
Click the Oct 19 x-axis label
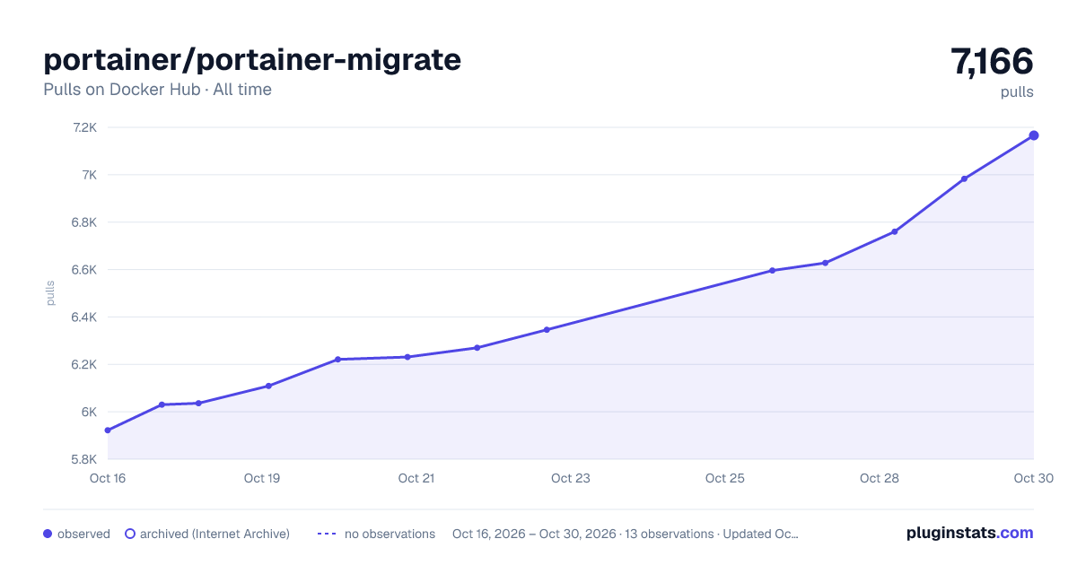[262, 478]
